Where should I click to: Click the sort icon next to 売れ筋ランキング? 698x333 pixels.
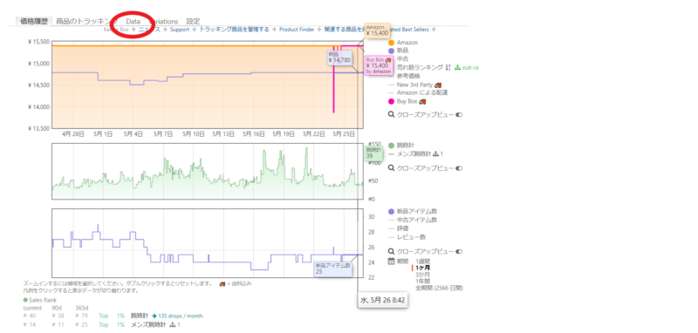[448, 68]
